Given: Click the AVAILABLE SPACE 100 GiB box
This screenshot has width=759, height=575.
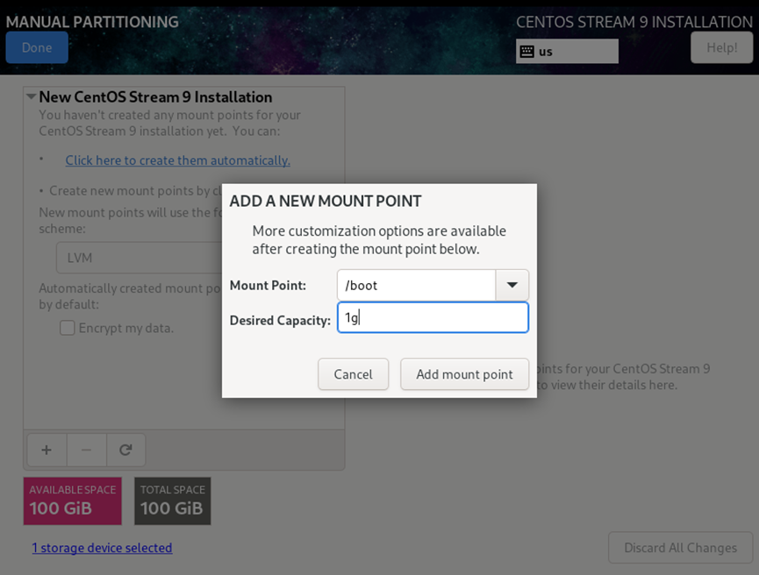Looking at the screenshot, I should tap(73, 501).
